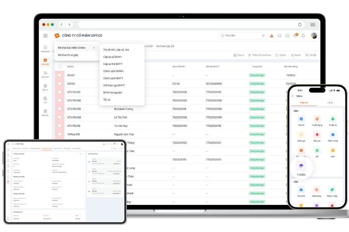Open Hồ sơ ĐT sidebar module

point(45,74)
